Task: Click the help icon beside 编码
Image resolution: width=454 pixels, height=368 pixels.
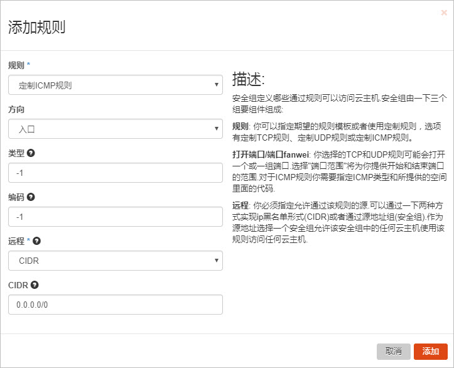Action: click(31, 197)
